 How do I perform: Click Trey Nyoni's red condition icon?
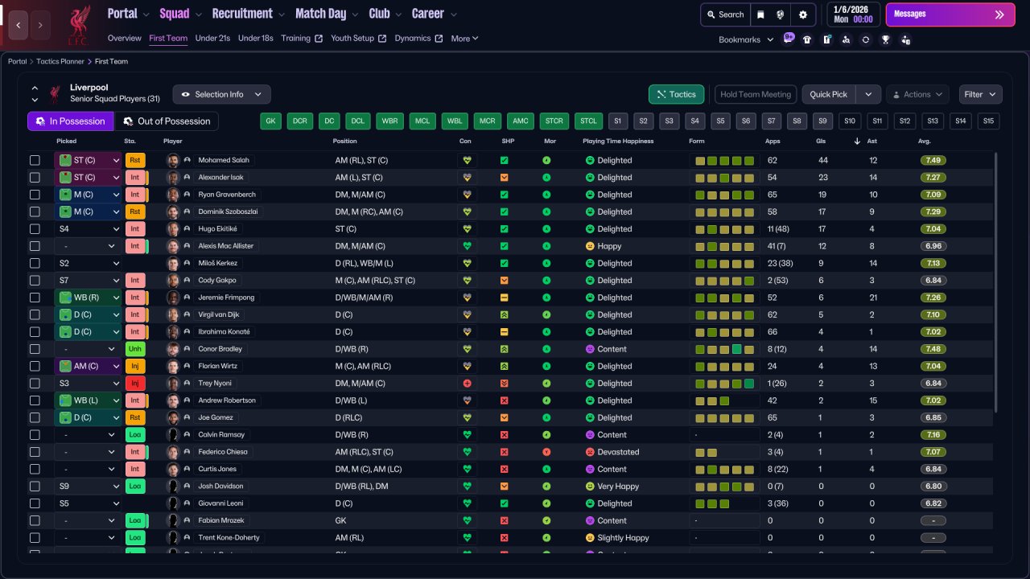[x=466, y=384]
